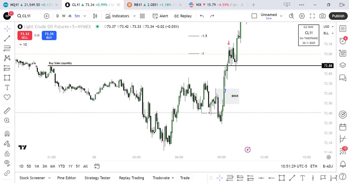Toggle magnet mode for drawings

click(7, 134)
